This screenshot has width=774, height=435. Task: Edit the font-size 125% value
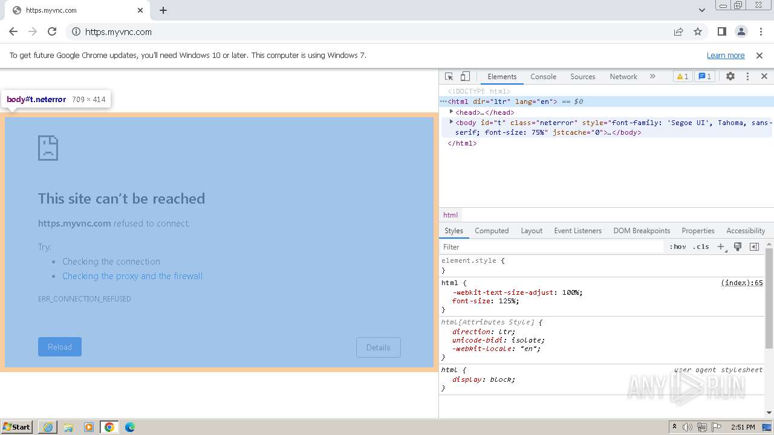coord(508,301)
